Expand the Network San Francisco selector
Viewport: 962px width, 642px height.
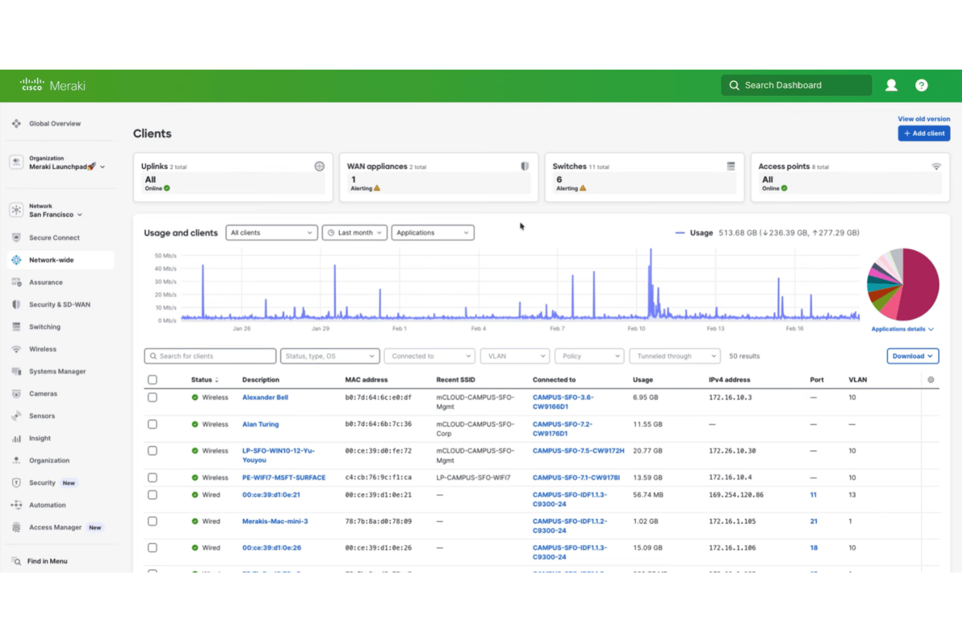click(x=55, y=210)
